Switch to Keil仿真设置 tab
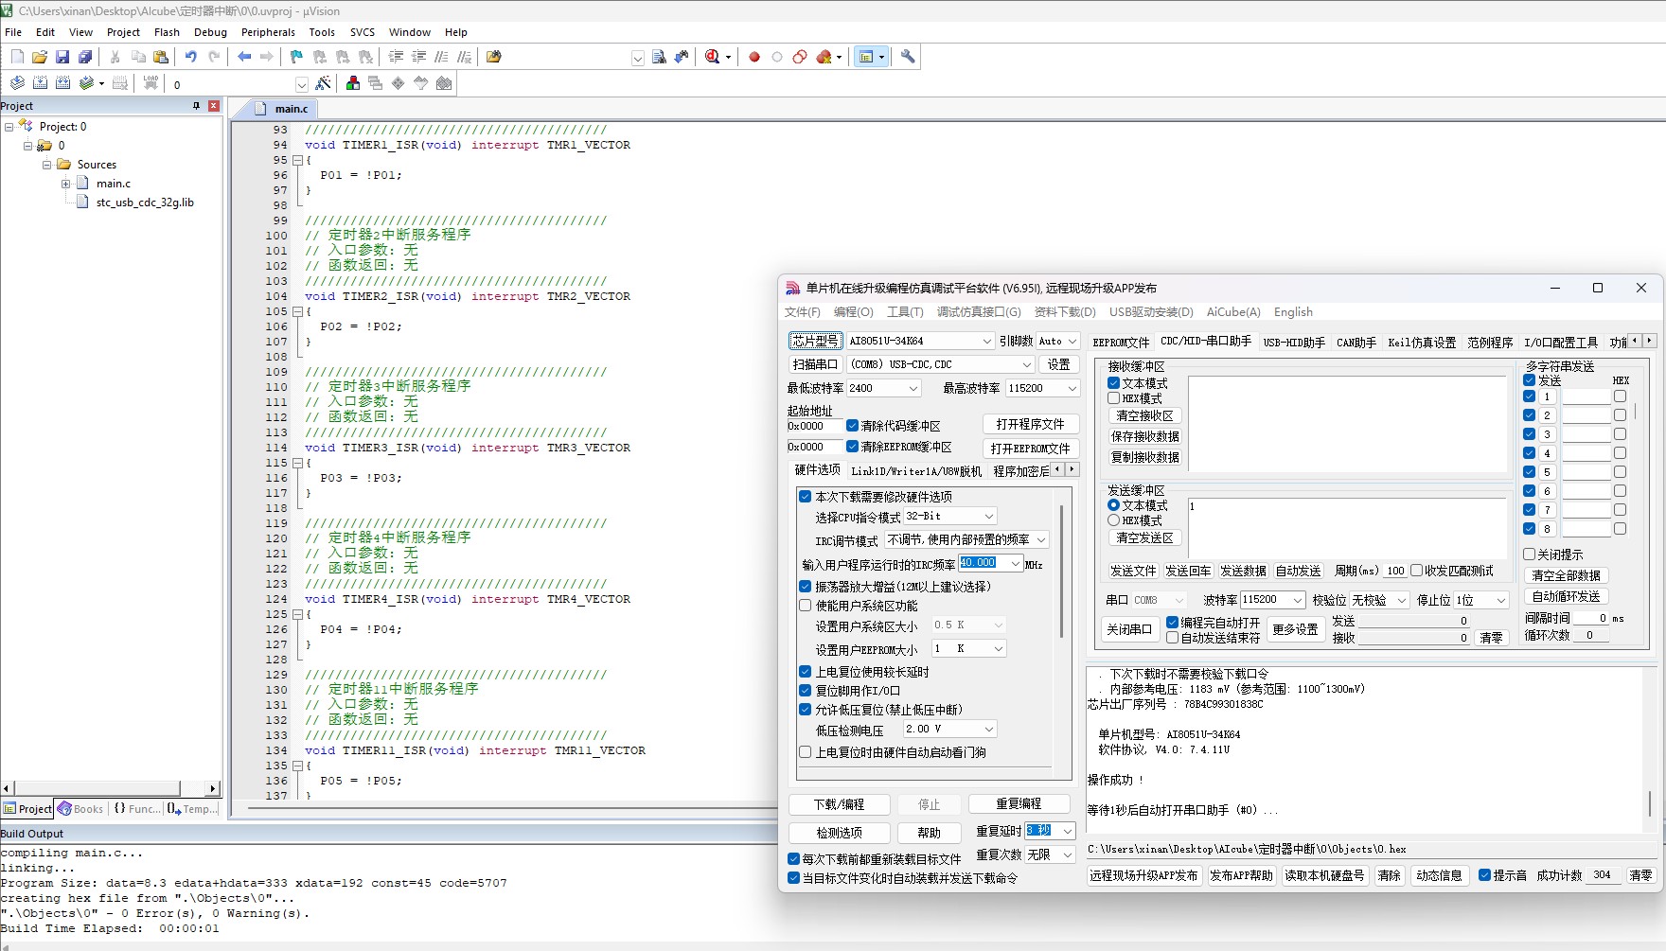The height and width of the screenshot is (951, 1666). coord(1422,343)
